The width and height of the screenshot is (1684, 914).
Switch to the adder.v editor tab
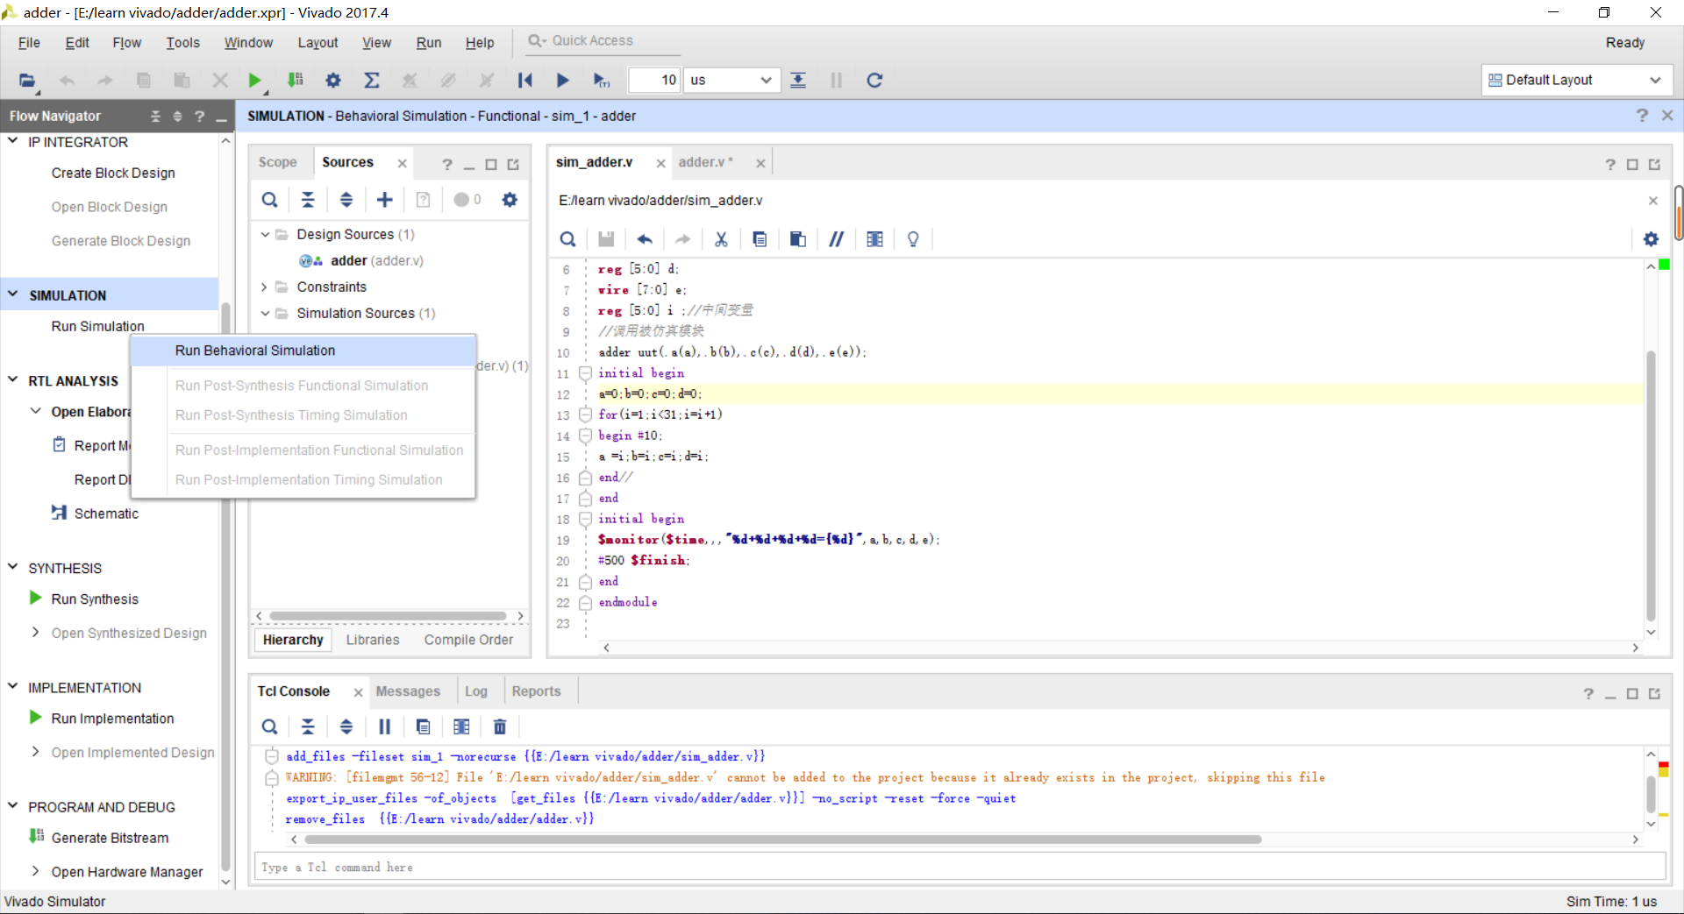pos(705,162)
